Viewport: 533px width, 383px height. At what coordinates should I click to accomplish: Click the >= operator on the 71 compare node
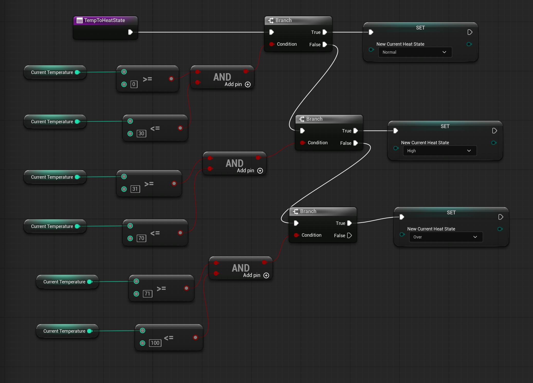[x=161, y=289]
